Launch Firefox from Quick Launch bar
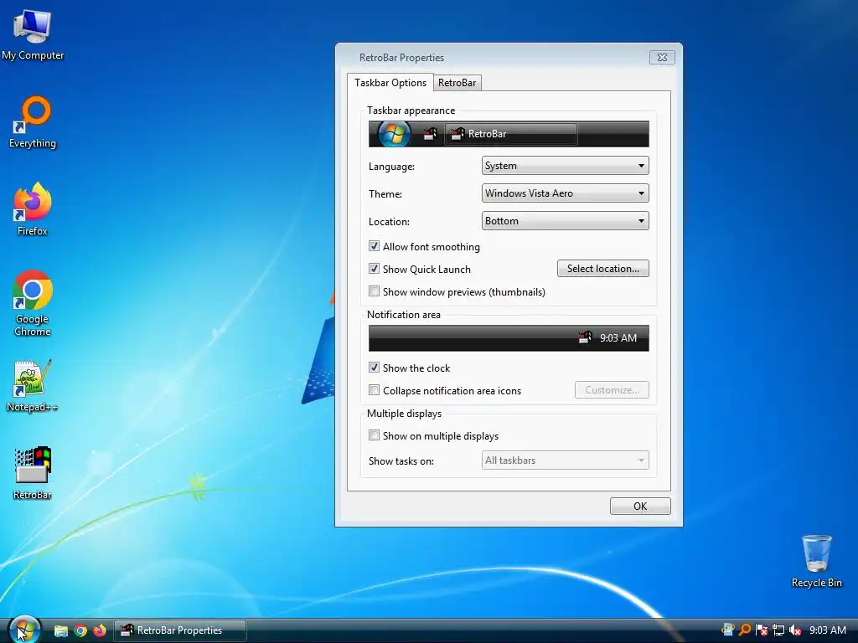This screenshot has width=858, height=643. tap(100, 630)
